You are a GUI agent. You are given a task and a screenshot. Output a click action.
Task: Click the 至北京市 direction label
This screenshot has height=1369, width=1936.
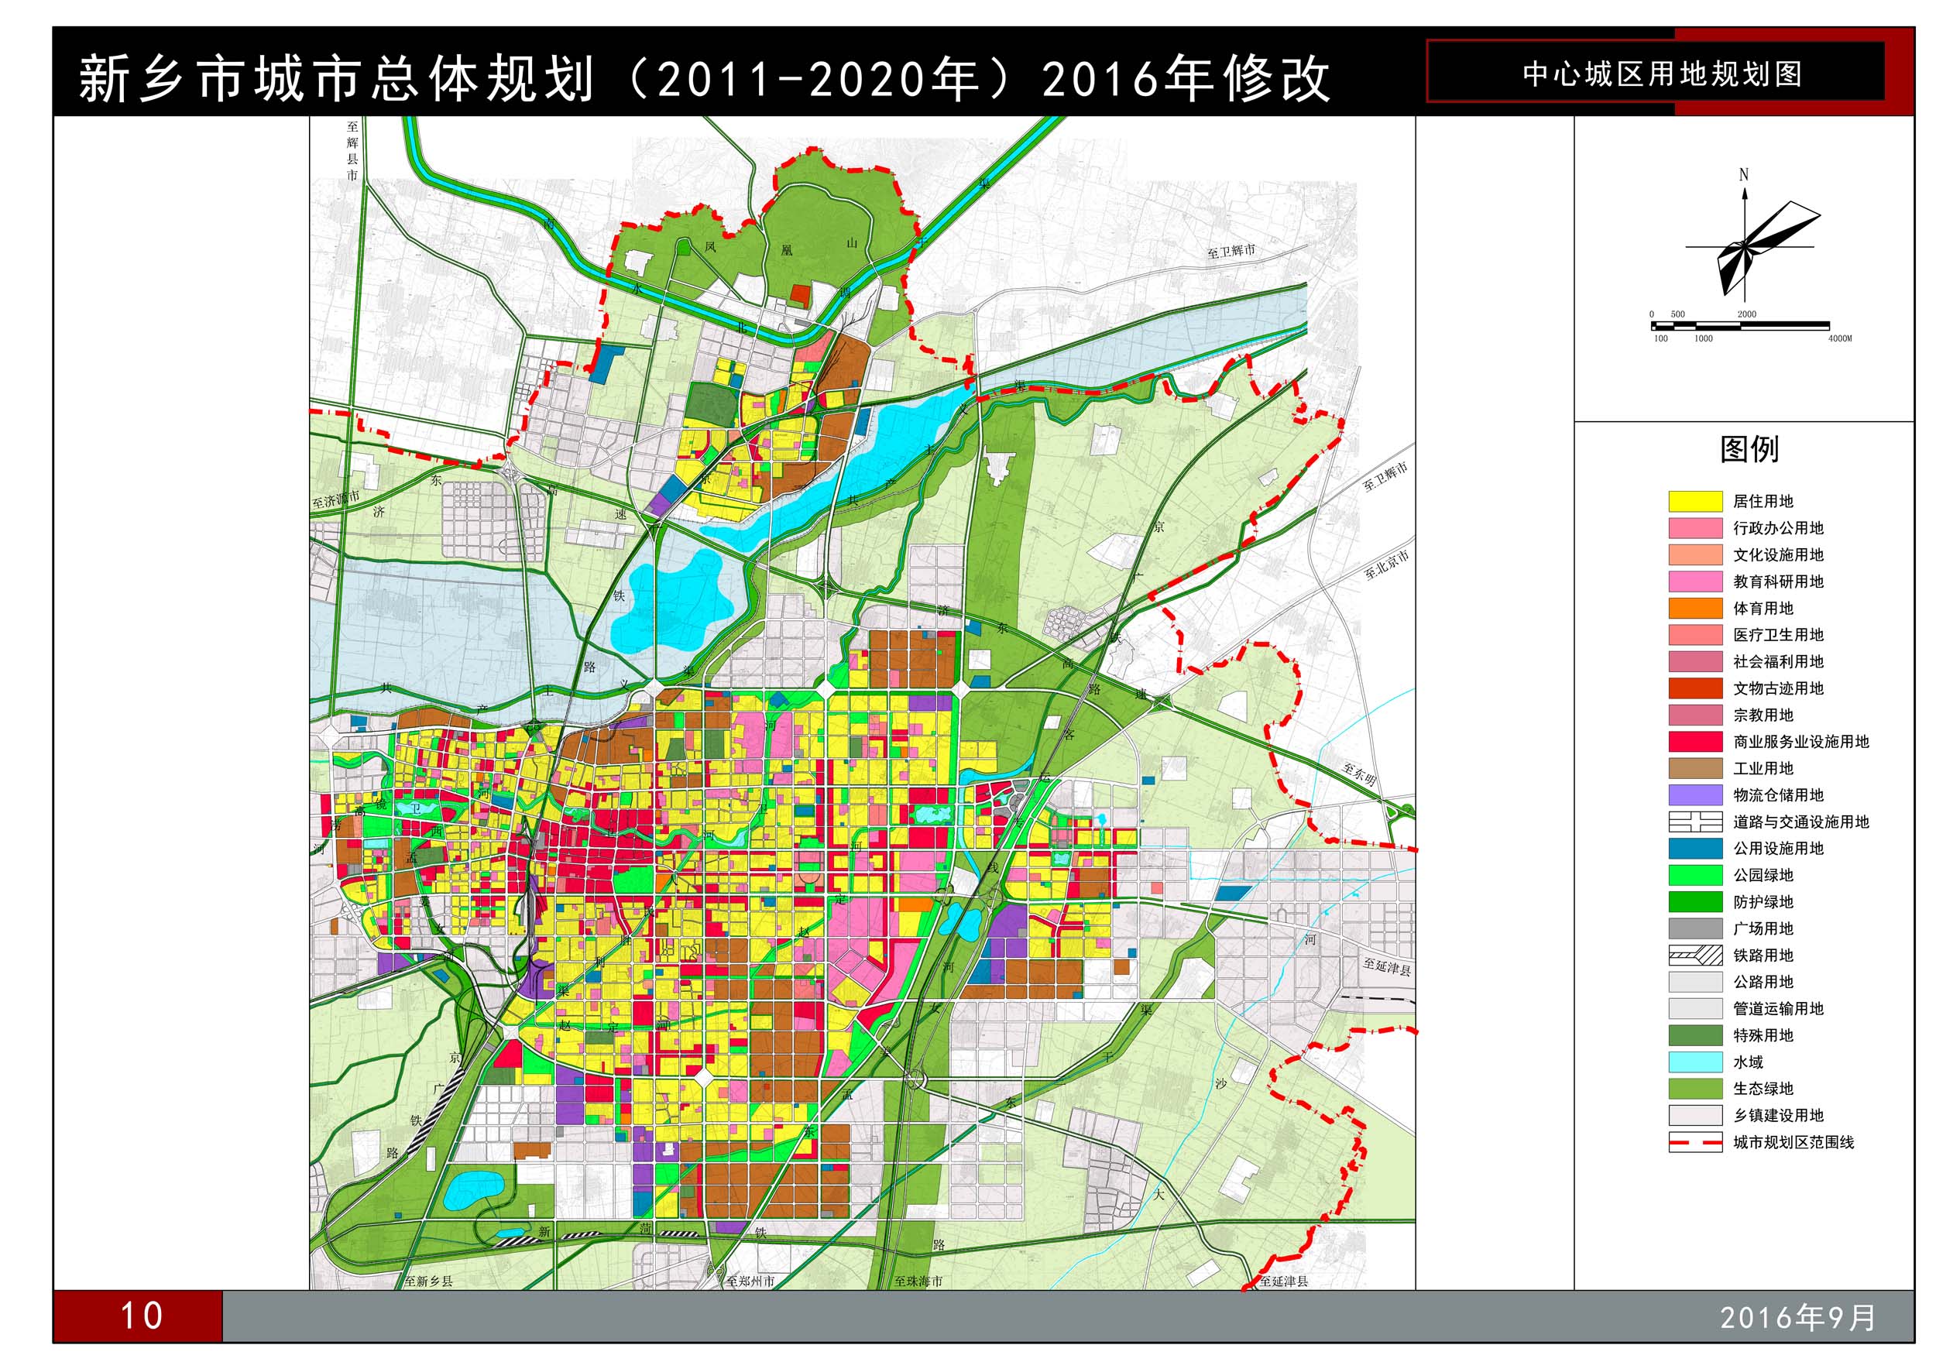click(x=1387, y=564)
